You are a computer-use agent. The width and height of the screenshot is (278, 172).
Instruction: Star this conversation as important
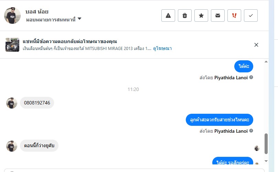pyautogui.click(x=201, y=16)
